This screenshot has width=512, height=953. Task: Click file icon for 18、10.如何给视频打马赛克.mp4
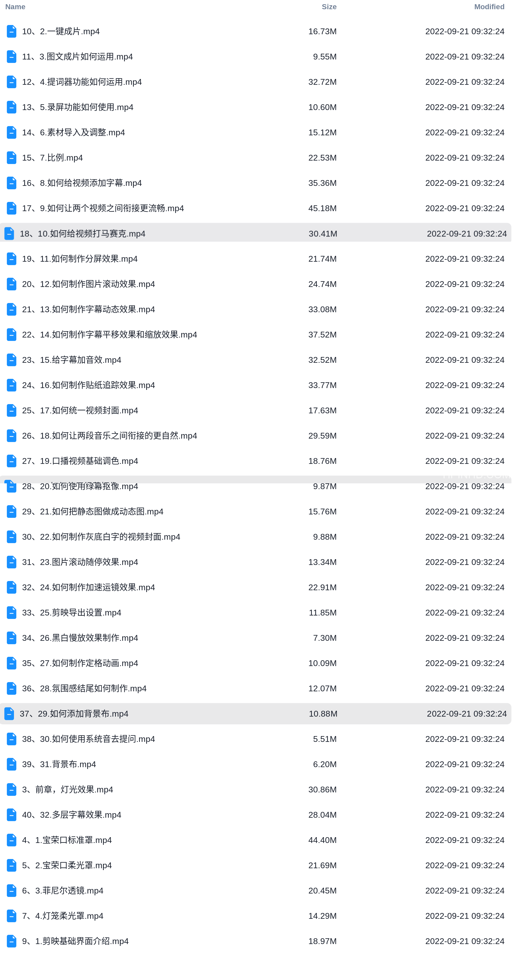[9, 234]
